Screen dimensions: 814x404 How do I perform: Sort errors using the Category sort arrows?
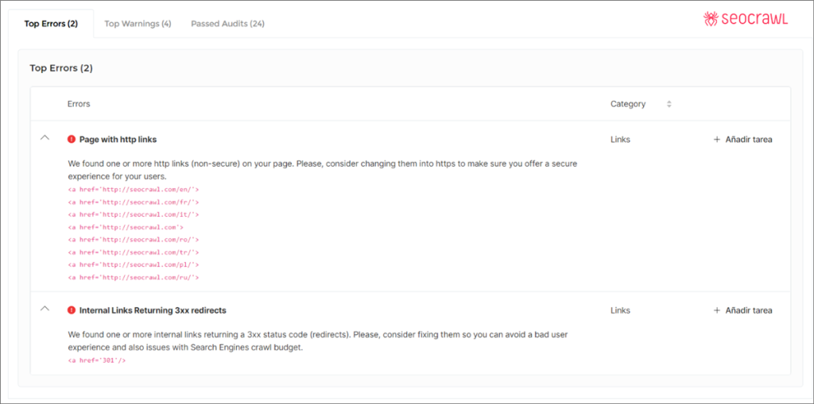click(x=669, y=104)
